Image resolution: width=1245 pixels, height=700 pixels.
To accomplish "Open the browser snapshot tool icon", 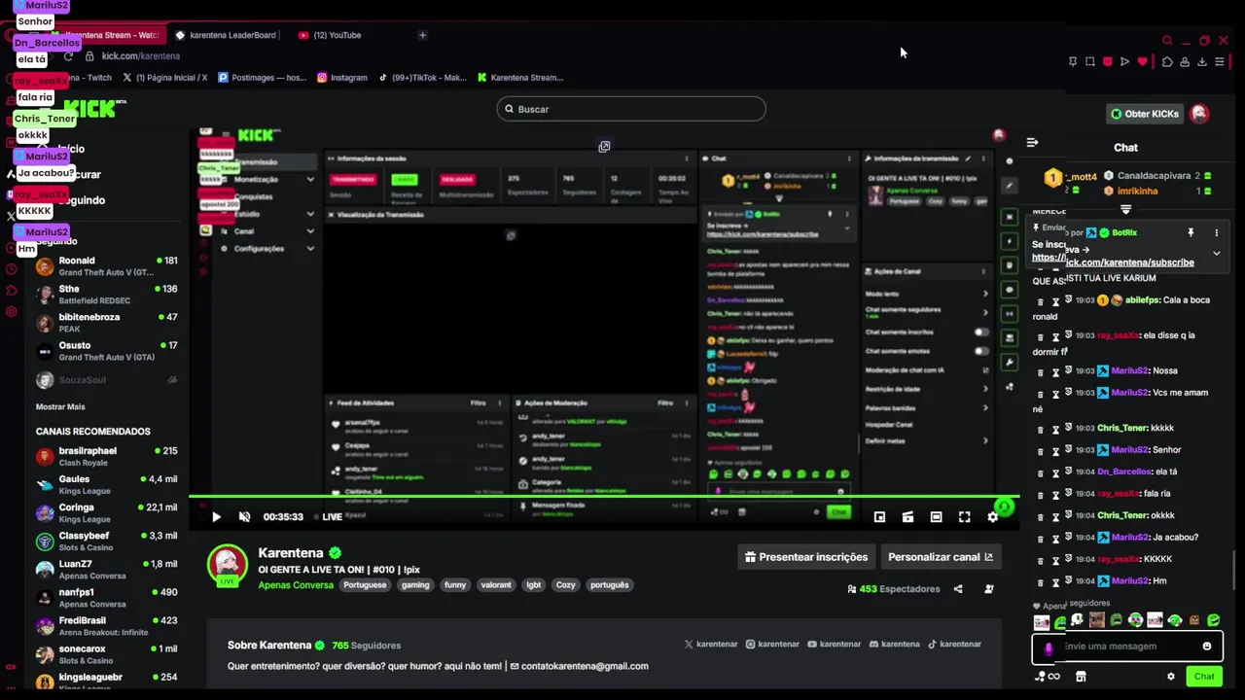I will coord(1090,62).
